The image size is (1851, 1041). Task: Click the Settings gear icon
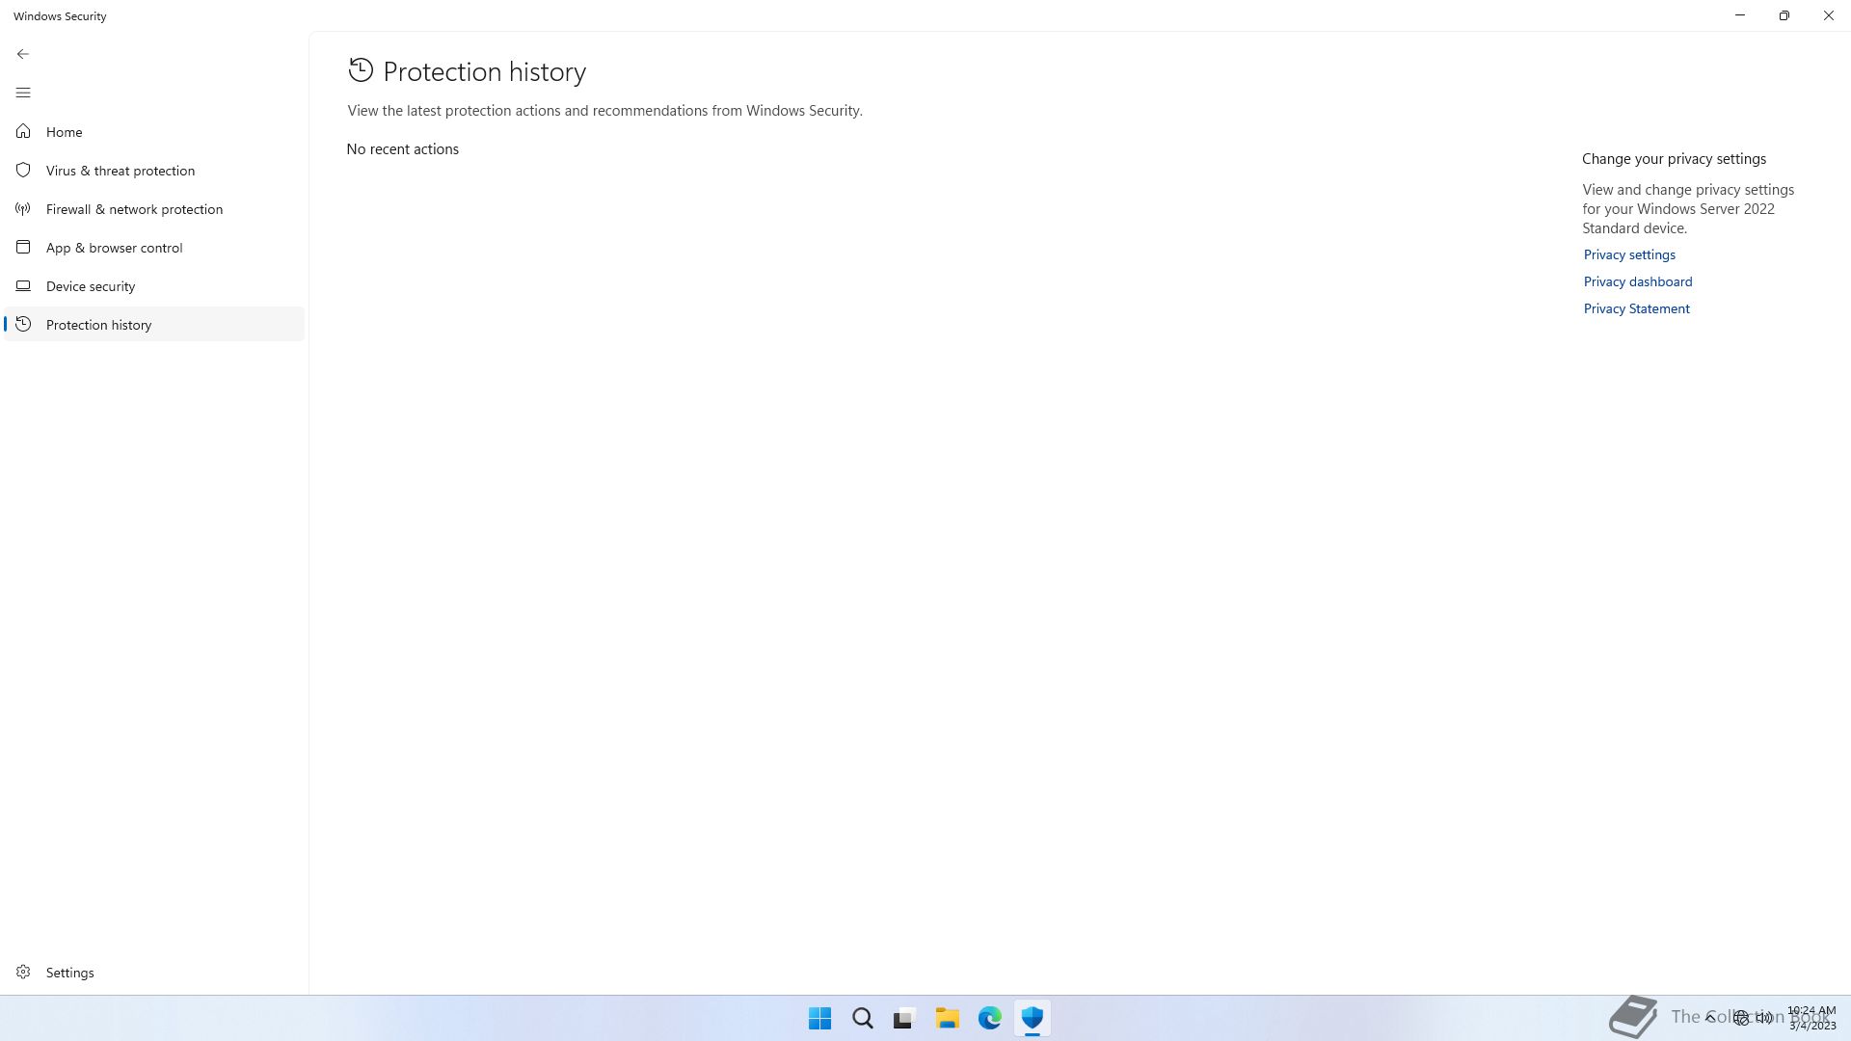[23, 972]
